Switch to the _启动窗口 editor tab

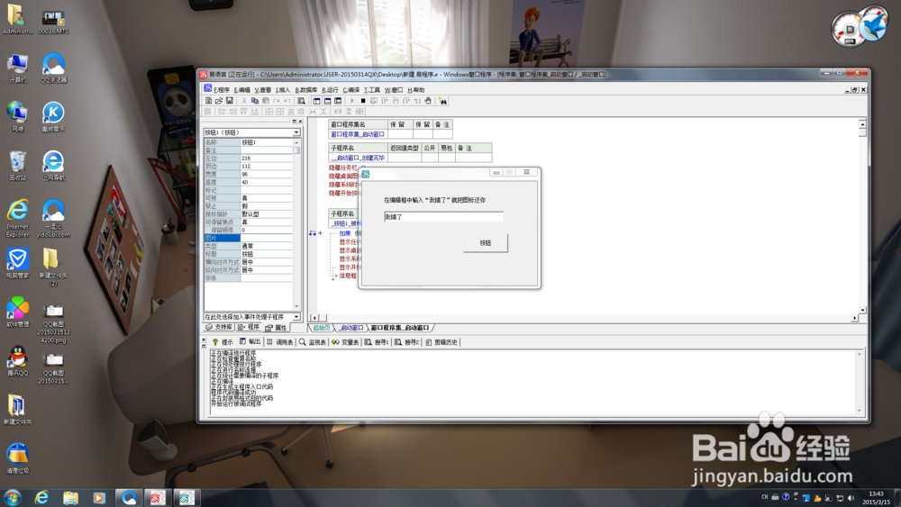click(x=350, y=327)
